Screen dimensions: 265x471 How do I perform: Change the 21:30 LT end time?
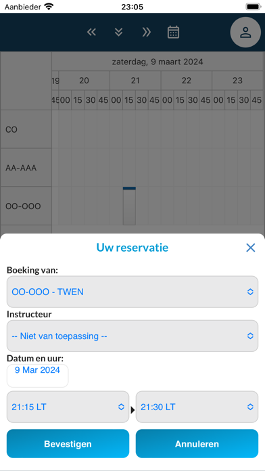(x=197, y=407)
